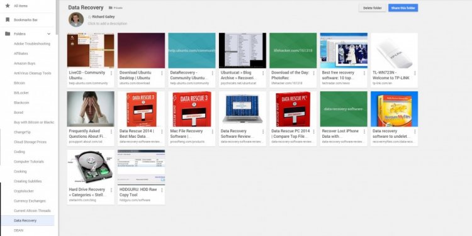Screen dimensions: 472x236
Task: Open three-dot menu on Data Rescue 2014 card
Action: 162,132
